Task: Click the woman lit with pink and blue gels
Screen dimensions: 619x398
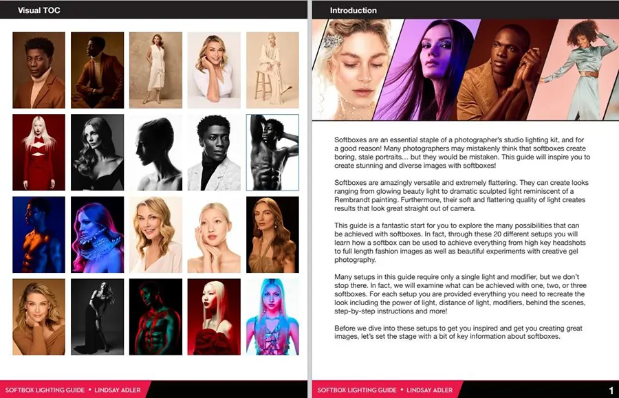Action: (97, 234)
